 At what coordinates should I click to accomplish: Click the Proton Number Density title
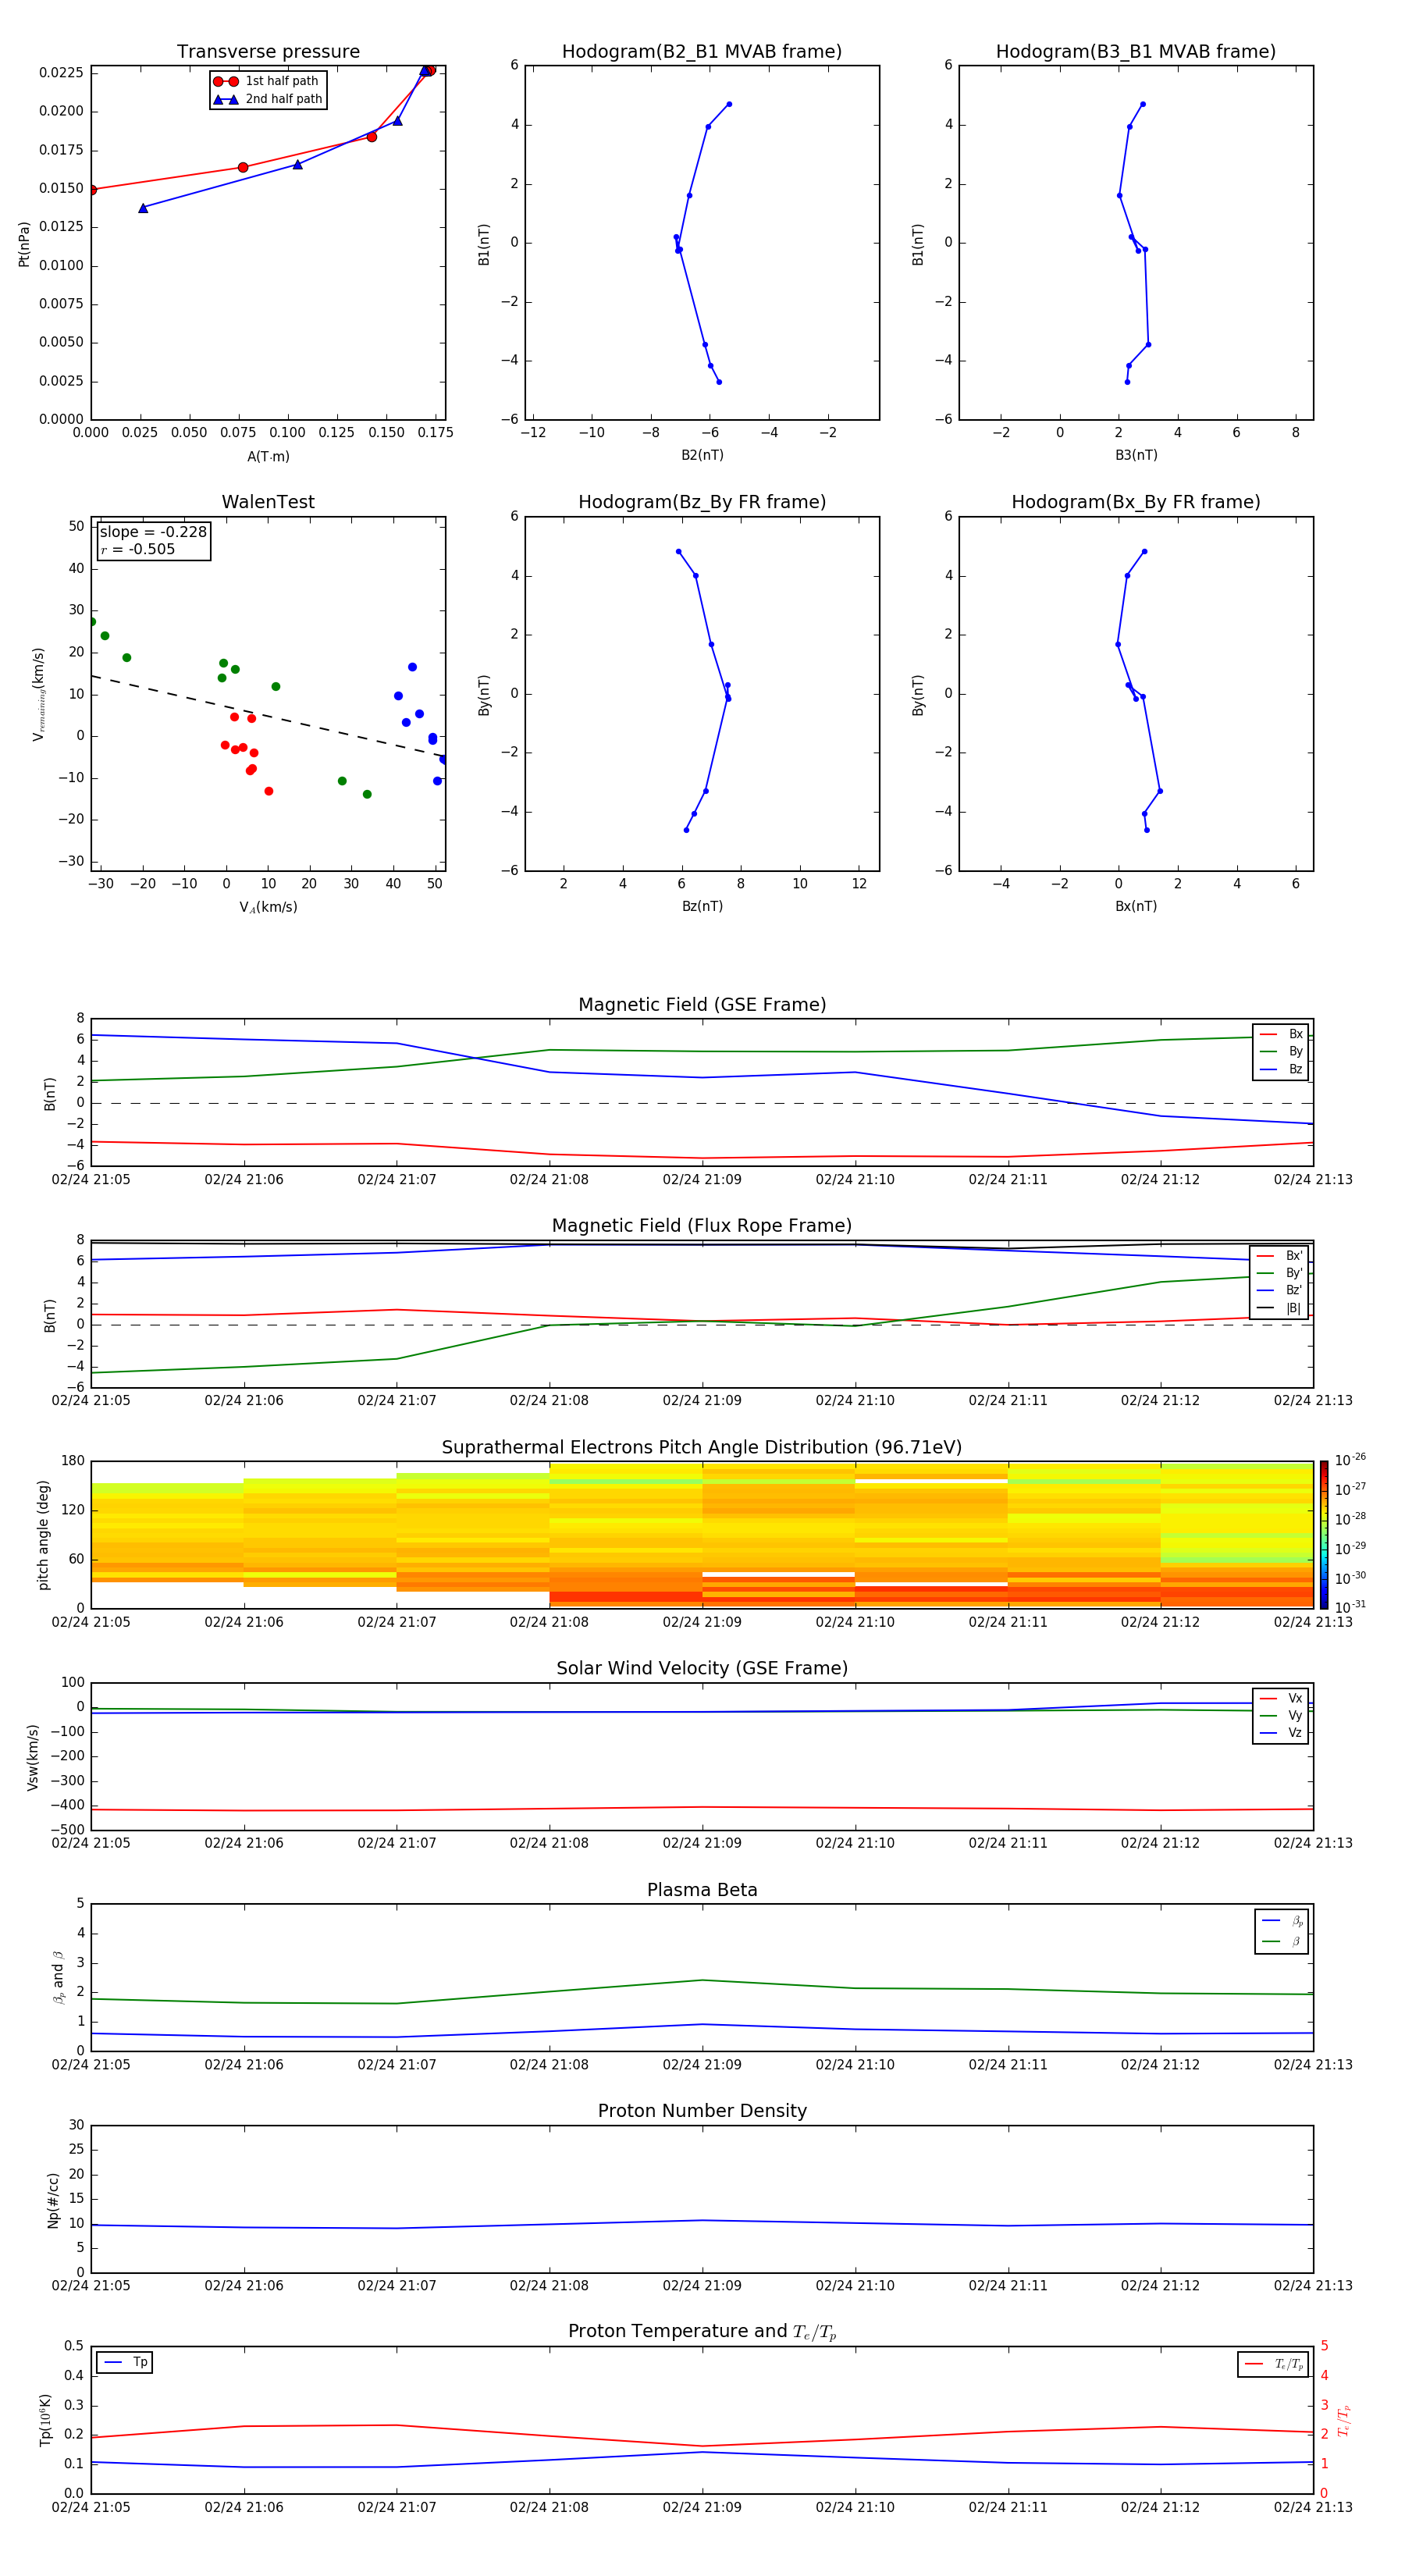tap(702, 2111)
